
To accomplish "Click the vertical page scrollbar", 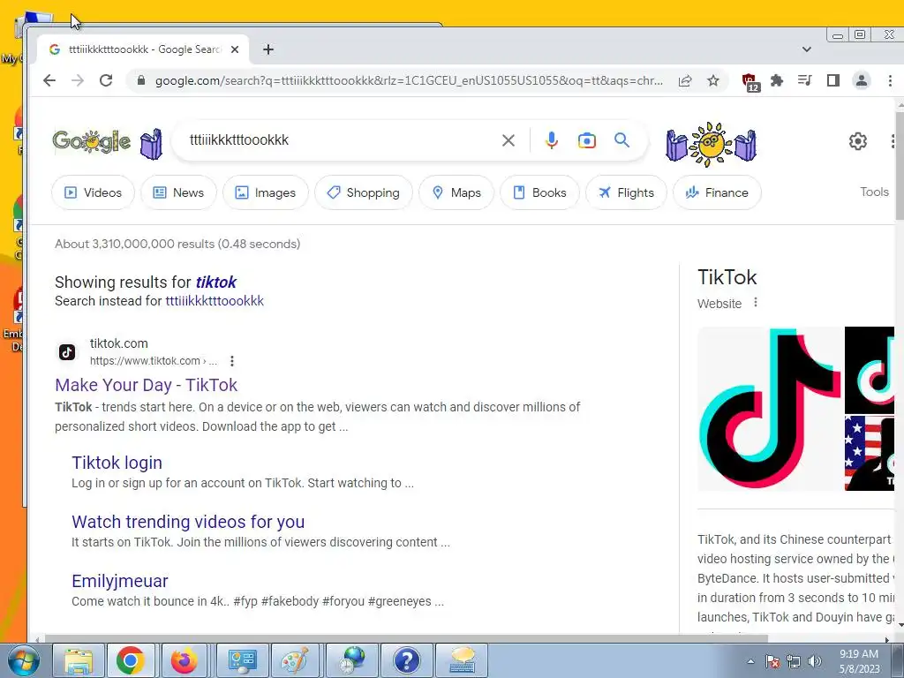I will (900, 167).
